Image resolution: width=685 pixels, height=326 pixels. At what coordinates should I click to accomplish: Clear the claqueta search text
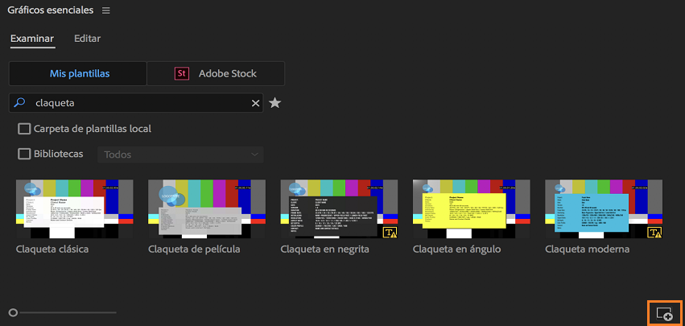(255, 104)
